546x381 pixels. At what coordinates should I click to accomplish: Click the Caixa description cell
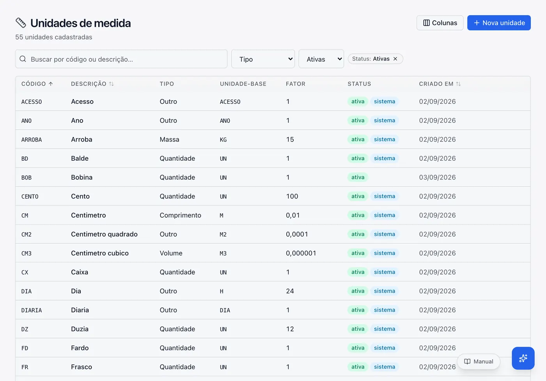point(80,272)
